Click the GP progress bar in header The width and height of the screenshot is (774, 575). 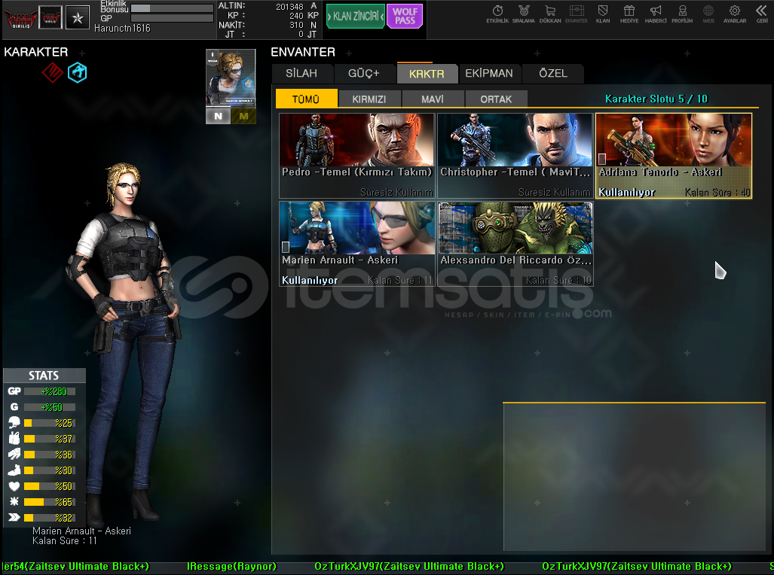172,18
